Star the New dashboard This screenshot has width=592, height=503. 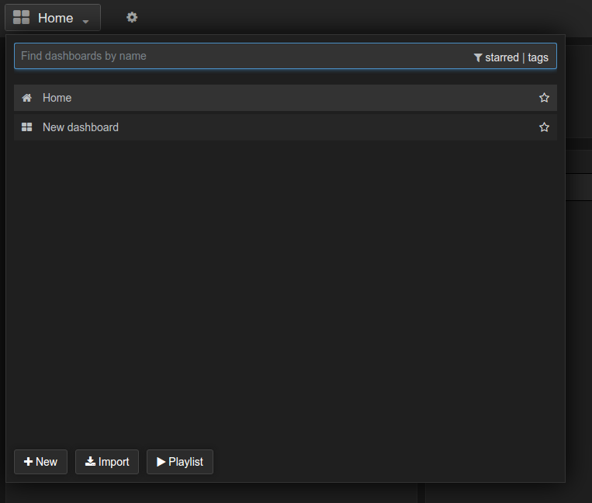tap(544, 127)
